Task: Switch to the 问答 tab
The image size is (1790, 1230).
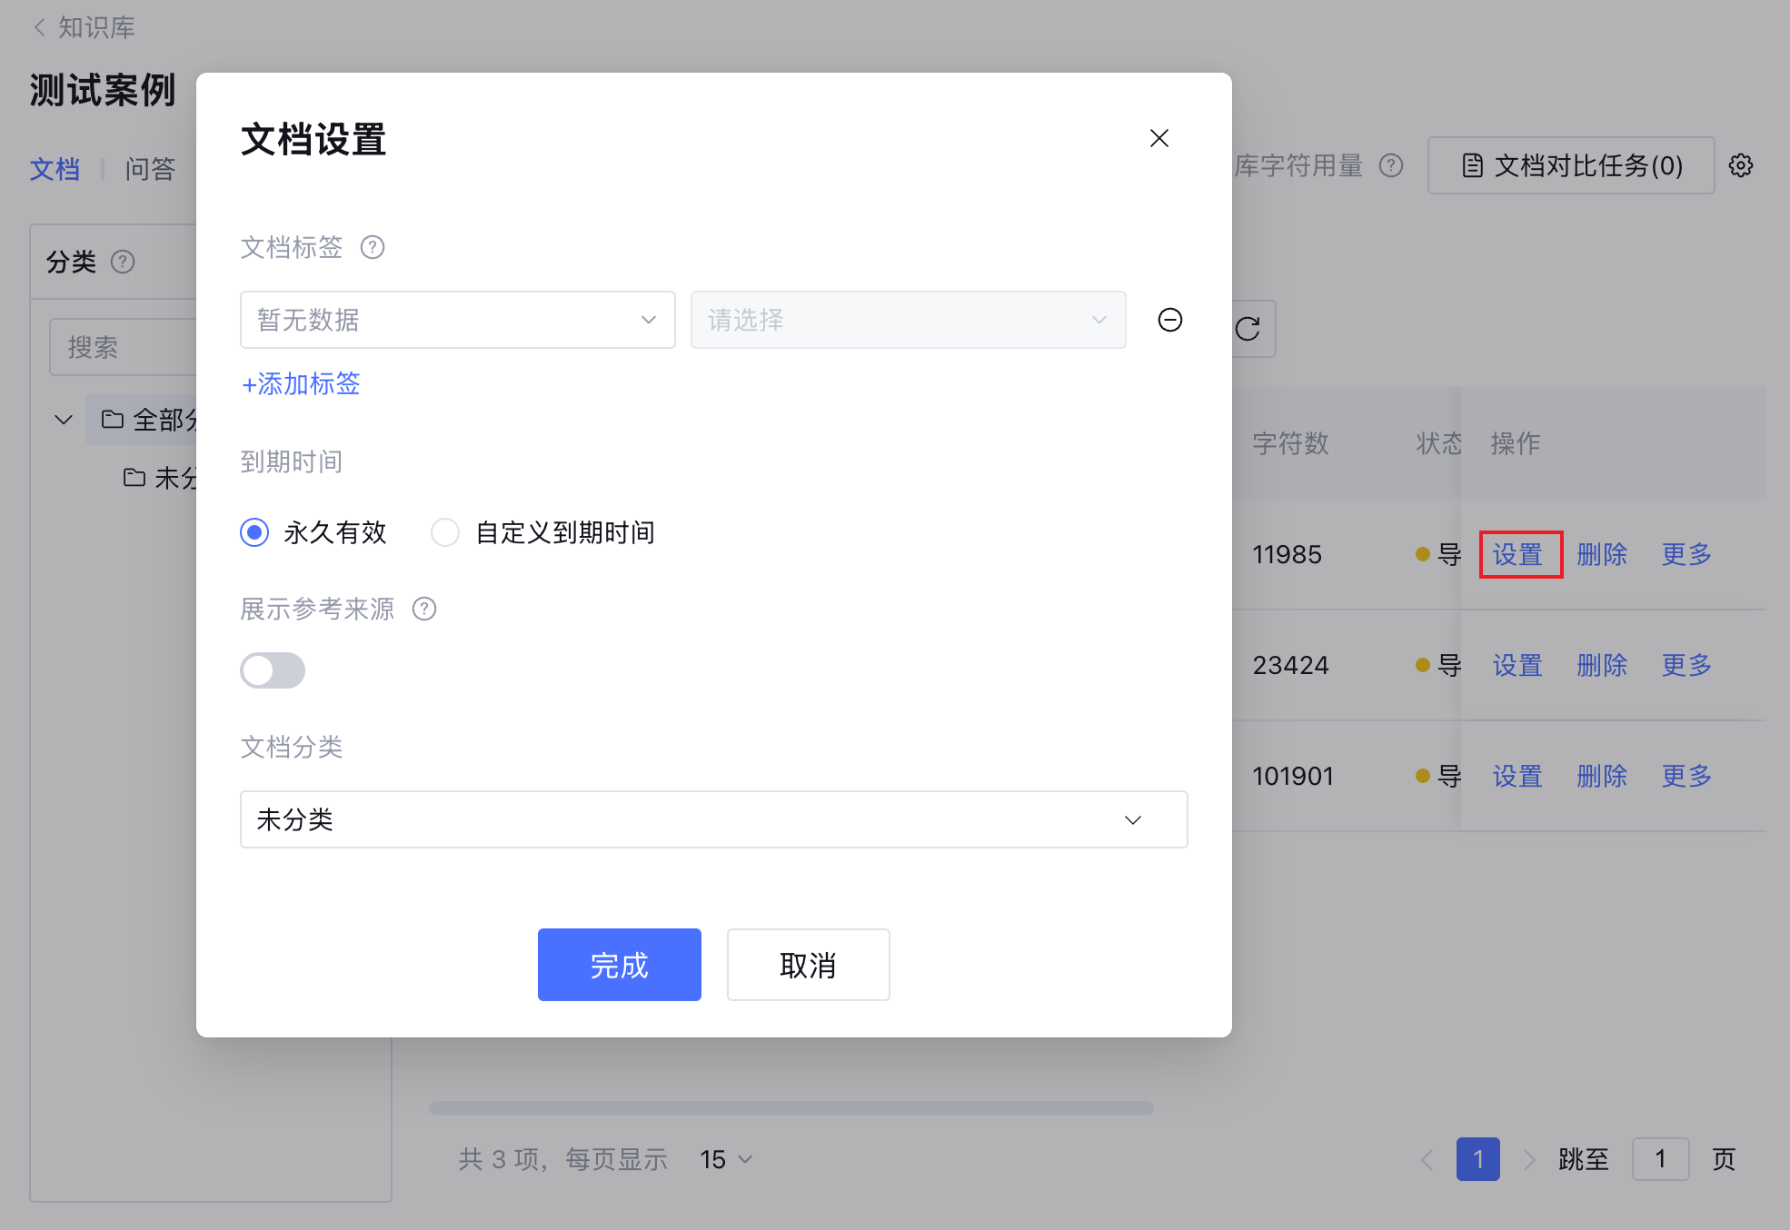Action: [x=150, y=169]
